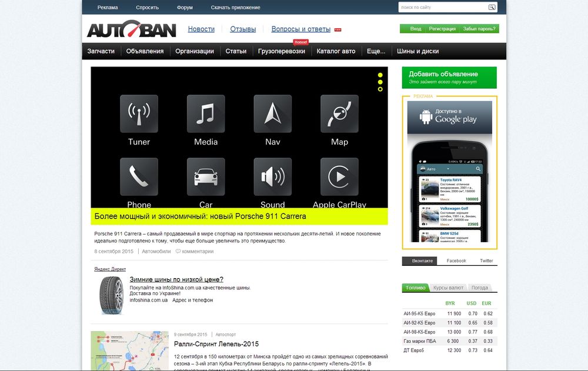Viewport: 588px width, 371px height.
Task: Click Скачать приложение link
Action: pos(236,8)
